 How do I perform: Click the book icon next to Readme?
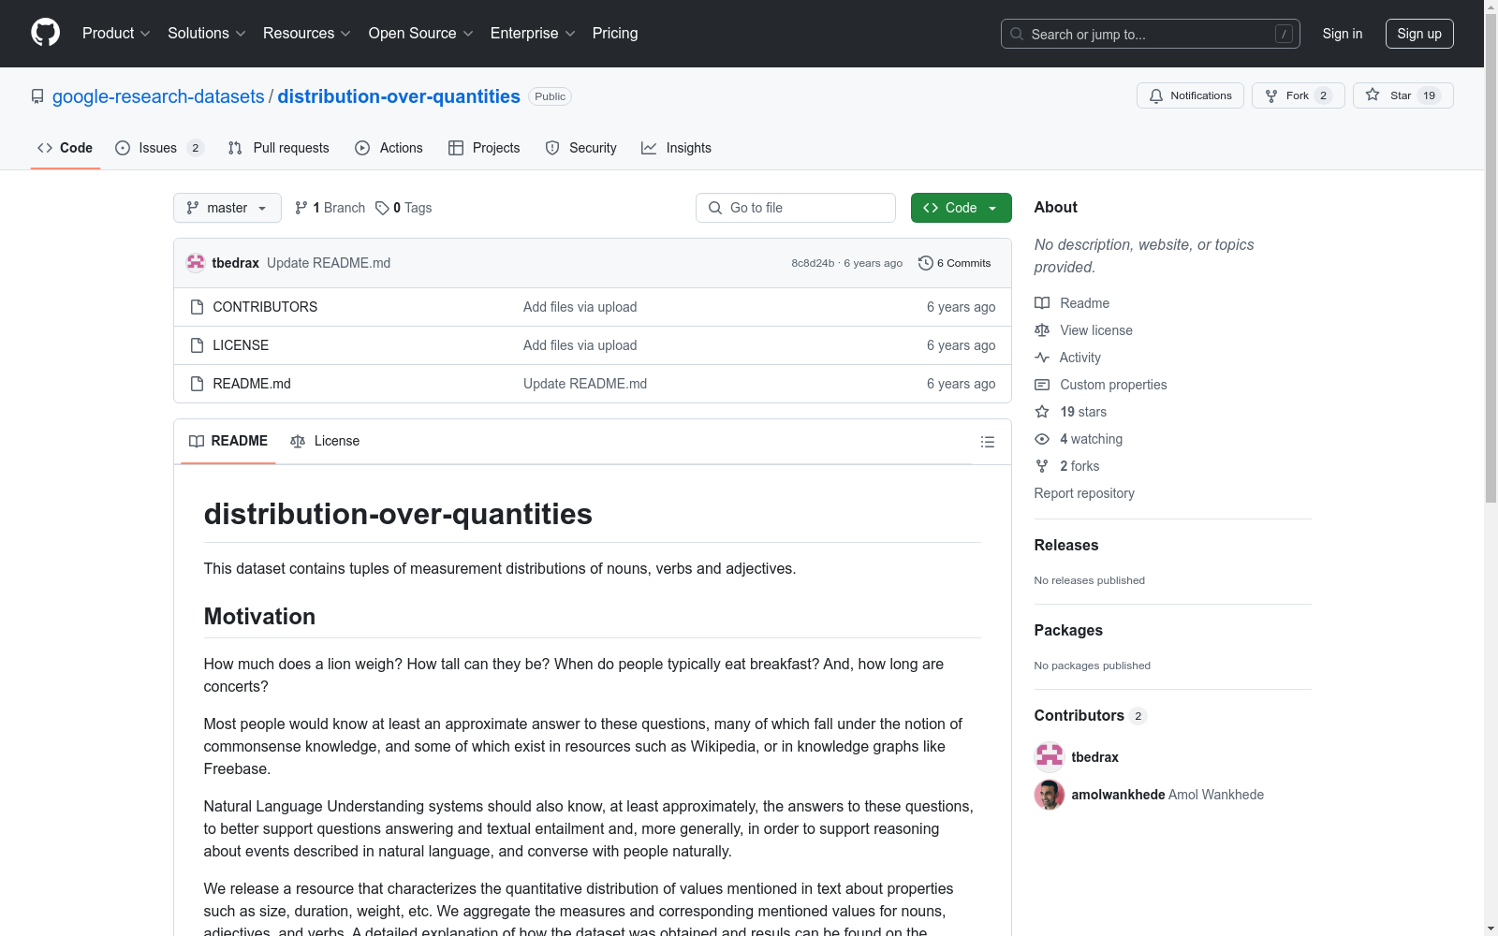1042,303
